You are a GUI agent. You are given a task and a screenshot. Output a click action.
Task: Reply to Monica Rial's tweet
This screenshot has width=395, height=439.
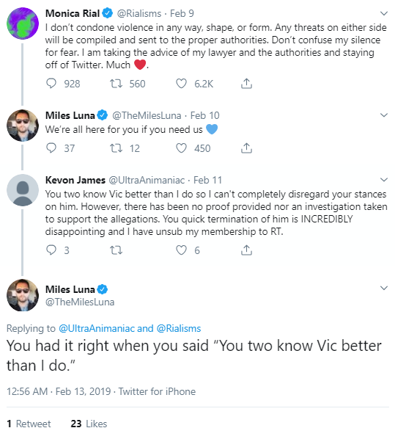pos(51,84)
